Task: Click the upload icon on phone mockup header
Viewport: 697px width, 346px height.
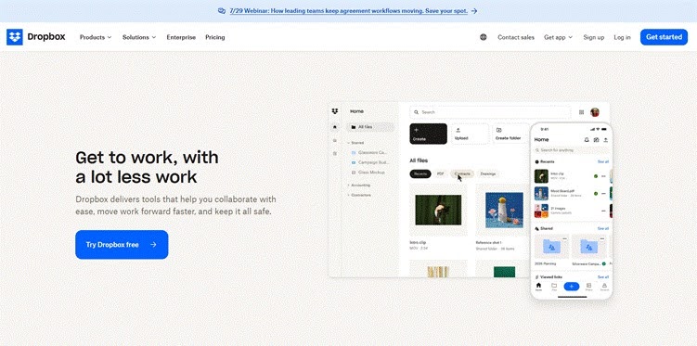Action: tap(605, 139)
